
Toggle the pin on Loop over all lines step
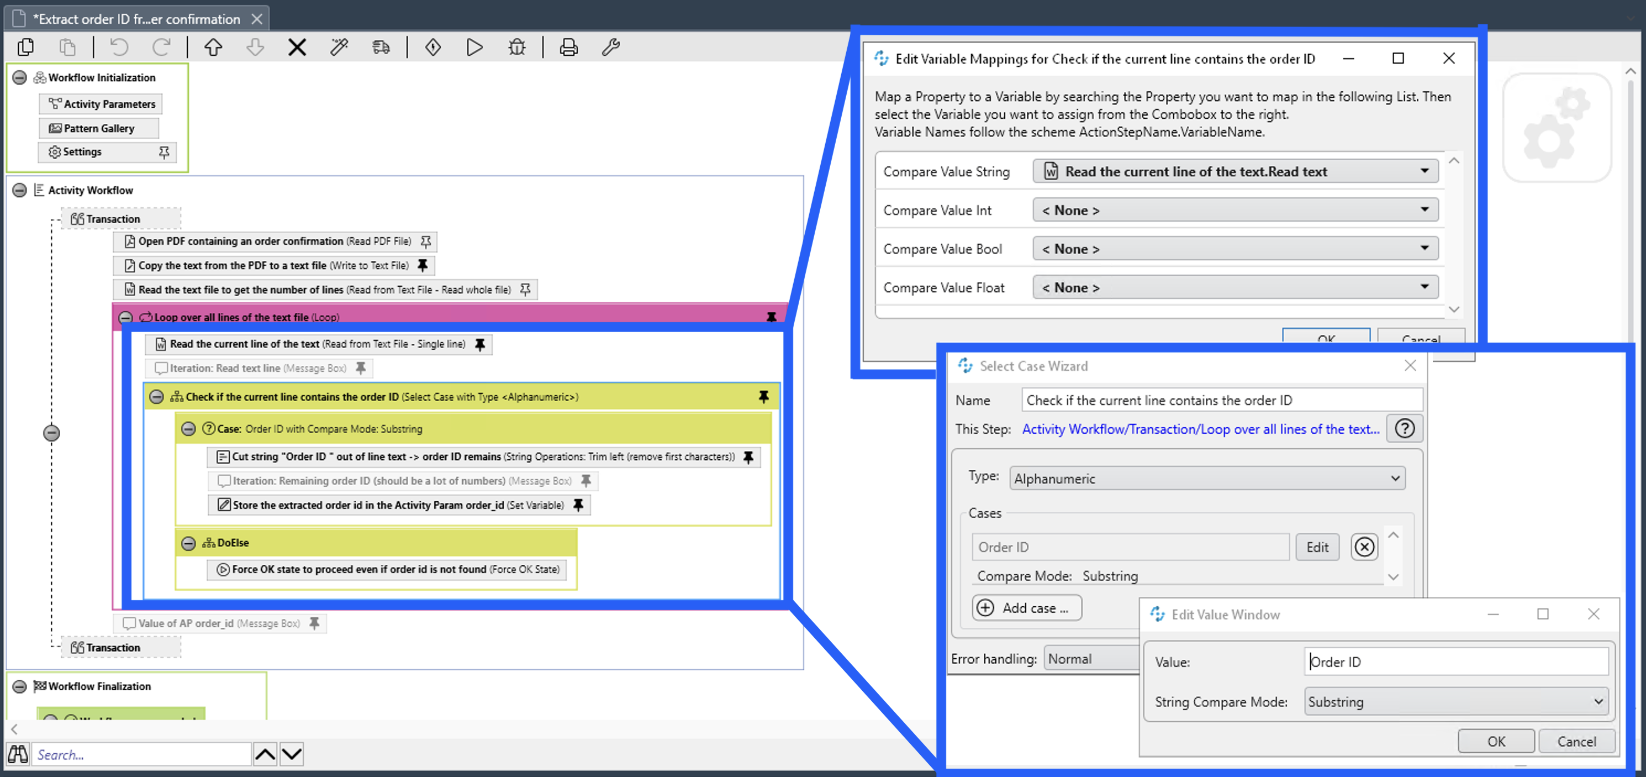click(x=773, y=317)
